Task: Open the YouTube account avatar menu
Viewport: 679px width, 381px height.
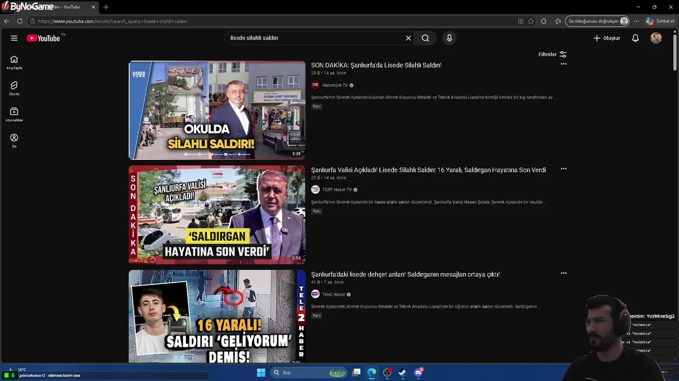Action: 656,38
